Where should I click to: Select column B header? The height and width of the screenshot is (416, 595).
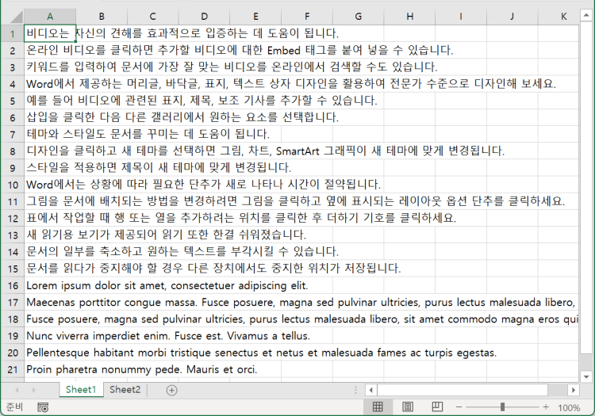pos(102,17)
